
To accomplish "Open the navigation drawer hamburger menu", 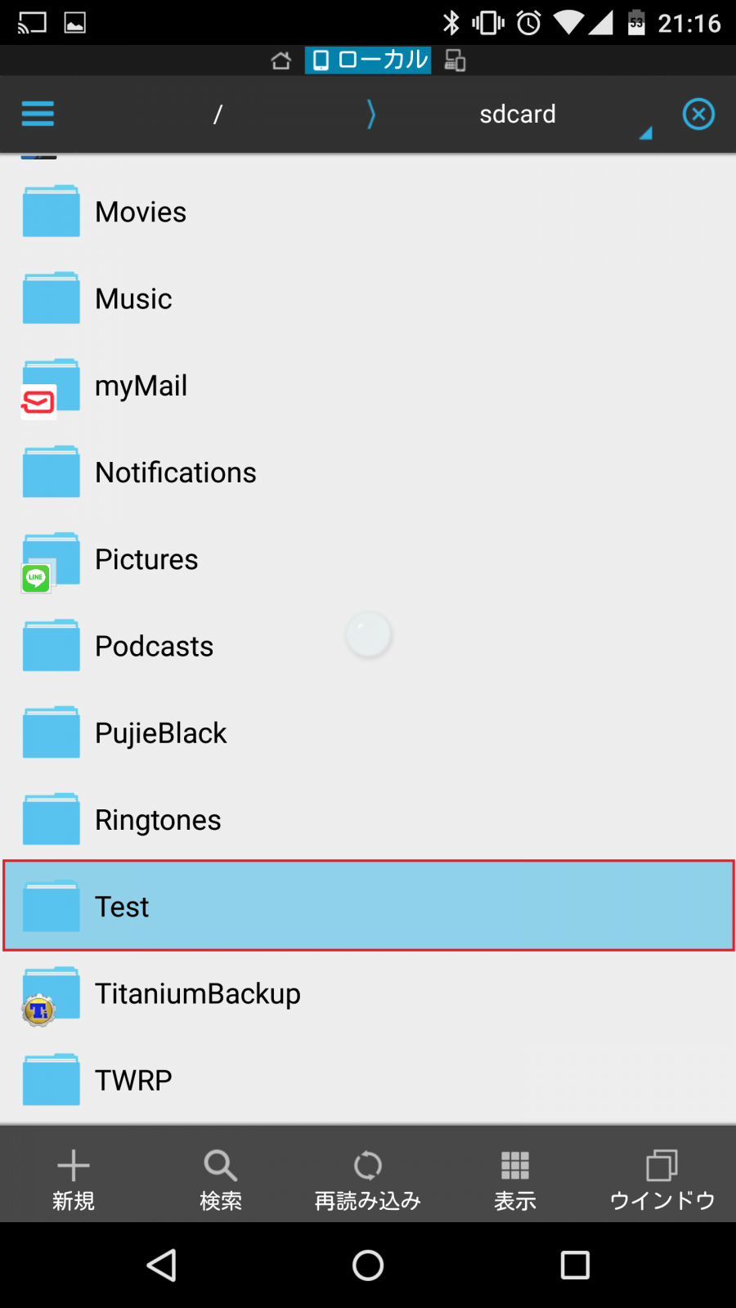I will [x=37, y=114].
